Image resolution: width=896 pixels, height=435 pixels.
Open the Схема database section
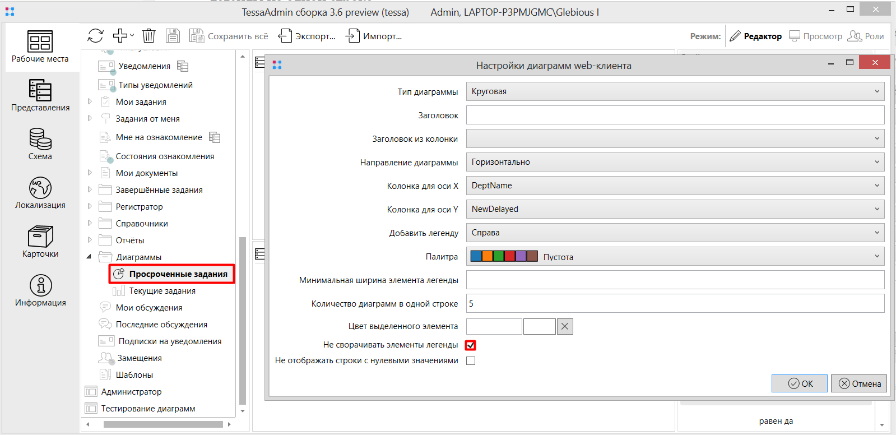tap(40, 144)
